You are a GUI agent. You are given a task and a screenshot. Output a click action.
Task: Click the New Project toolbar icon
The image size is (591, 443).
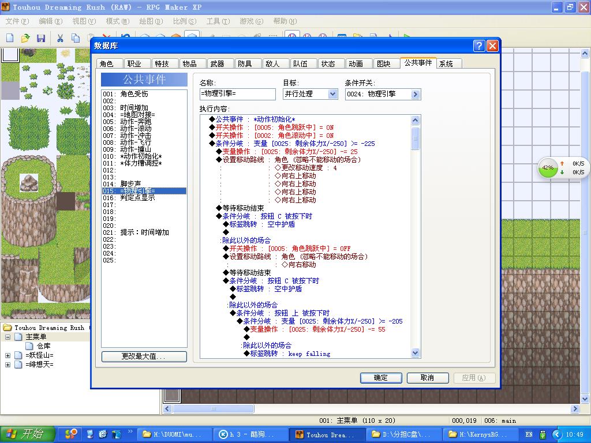pos(10,37)
